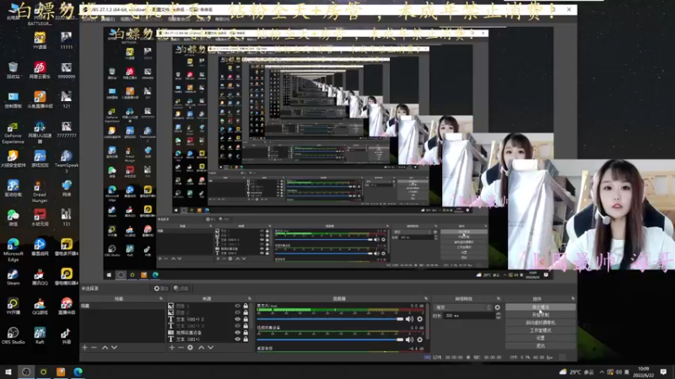
Task: Toggle visibility eye for 图像 3 source
Action: point(237,306)
